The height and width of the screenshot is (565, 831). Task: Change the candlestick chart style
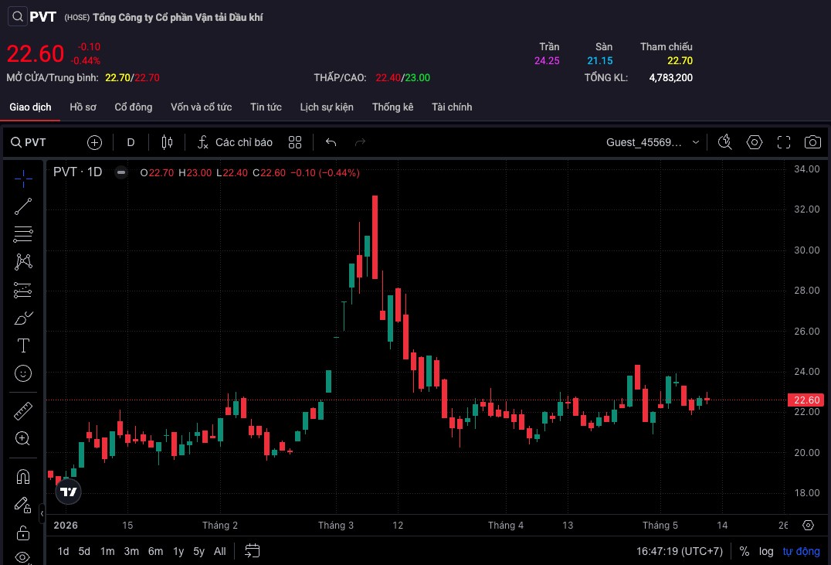(x=167, y=142)
